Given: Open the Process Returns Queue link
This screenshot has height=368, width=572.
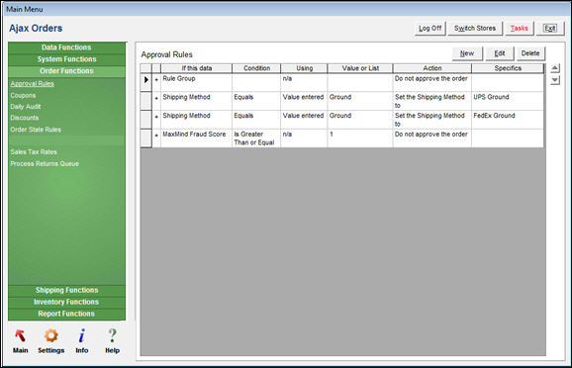Looking at the screenshot, I should (x=45, y=164).
